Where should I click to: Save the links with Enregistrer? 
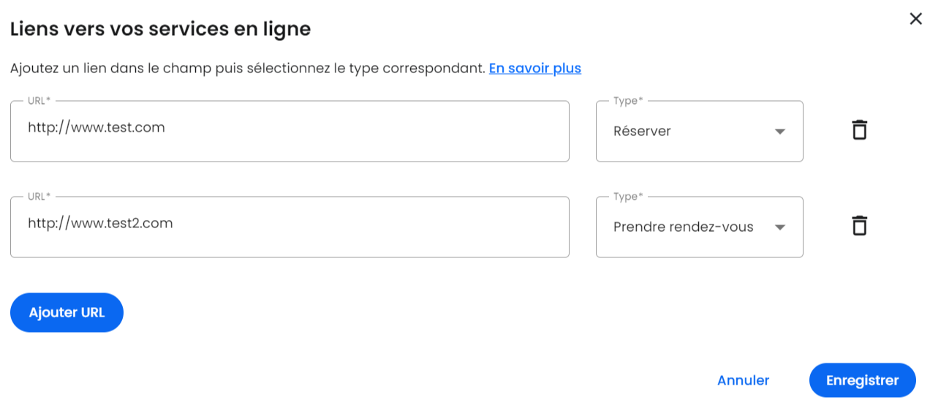[x=862, y=380]
